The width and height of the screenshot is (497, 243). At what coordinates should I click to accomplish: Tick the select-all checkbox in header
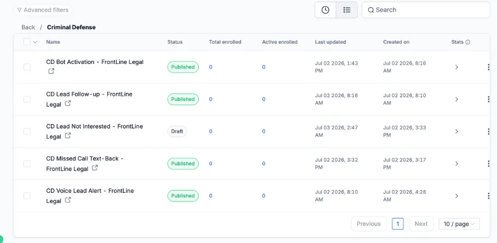(27, 42)
